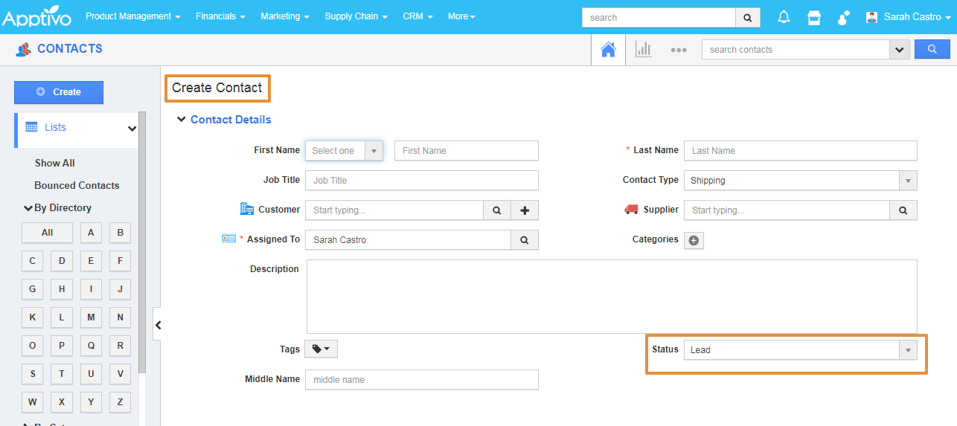Viewport: 957px width, 426px height.
Task: Click the search icon beside Supplier field
Action: 903,210
